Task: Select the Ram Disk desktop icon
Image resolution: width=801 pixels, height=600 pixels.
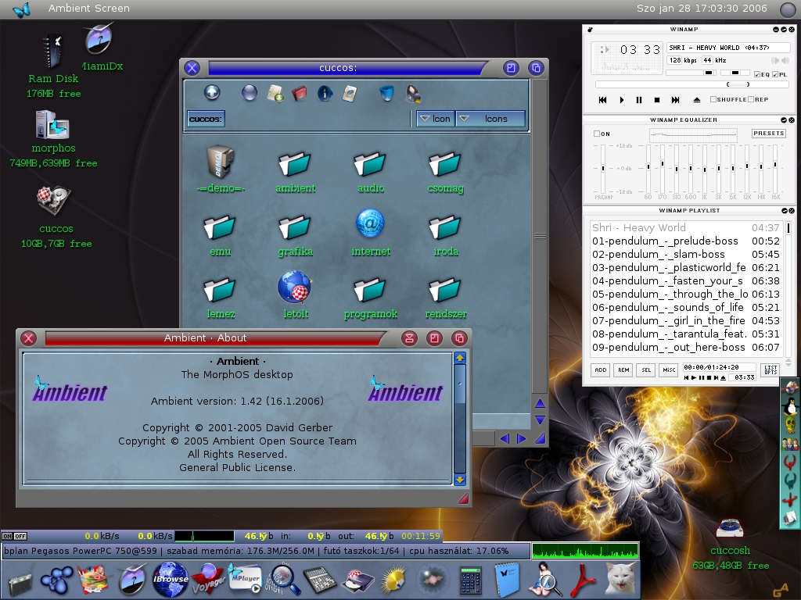Action: point(52,52)
